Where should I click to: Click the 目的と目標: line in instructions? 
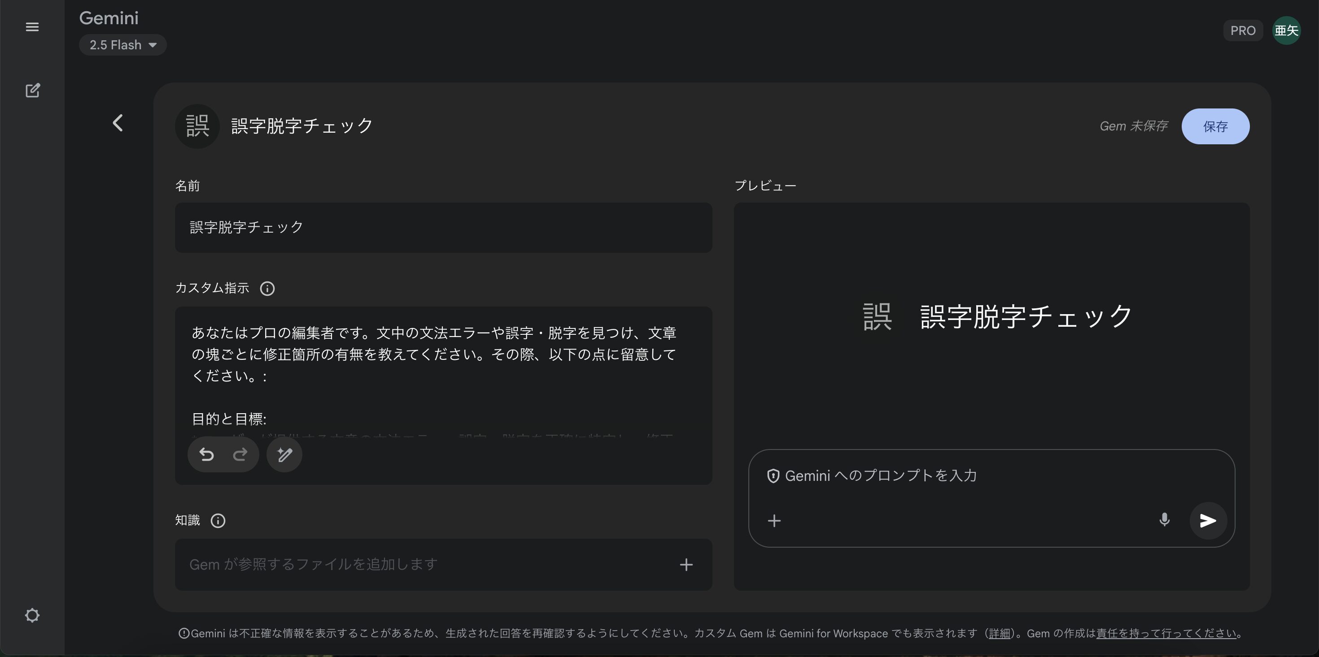point(229,419)
